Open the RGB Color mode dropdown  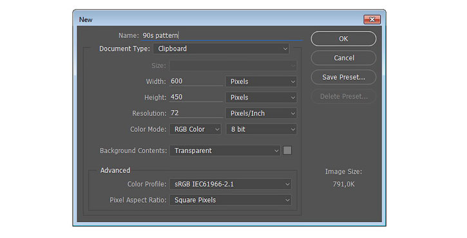(195, 129)
